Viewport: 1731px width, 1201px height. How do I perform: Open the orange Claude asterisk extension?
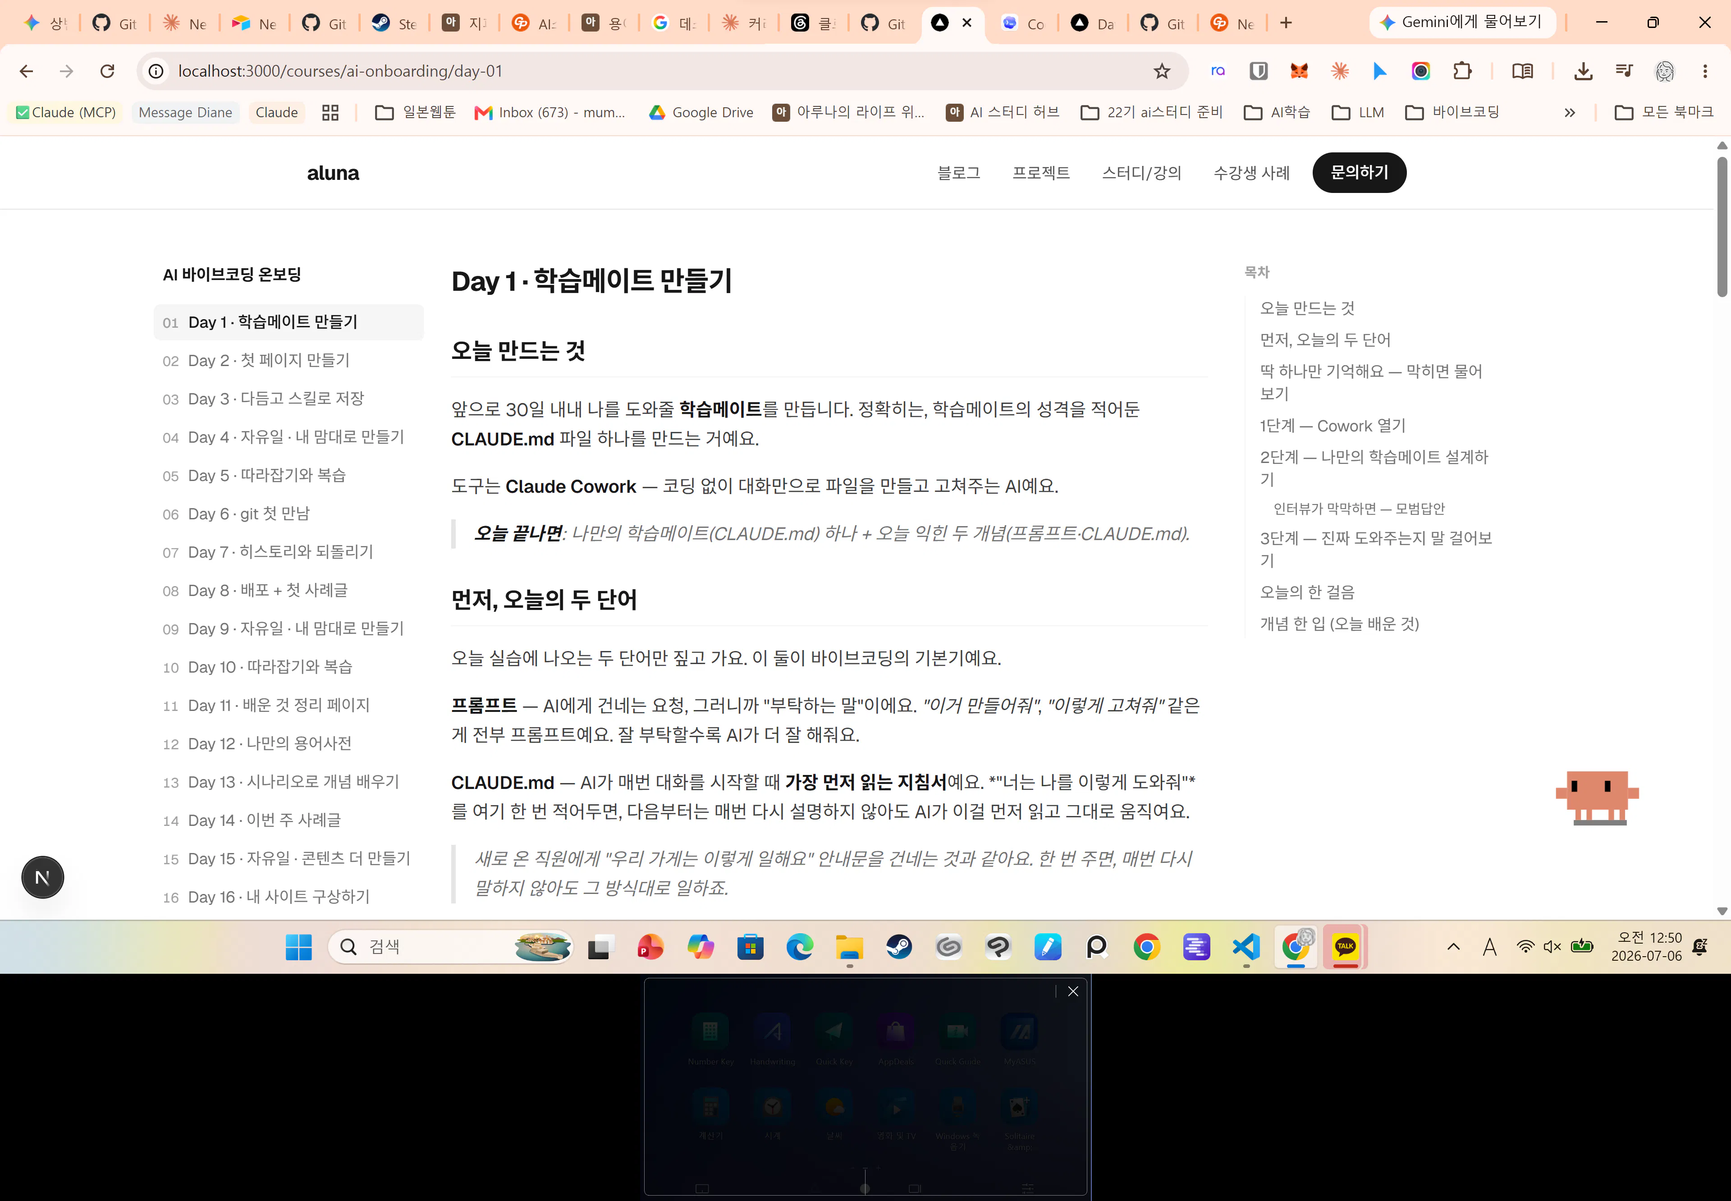click(x=1340, y=71)
